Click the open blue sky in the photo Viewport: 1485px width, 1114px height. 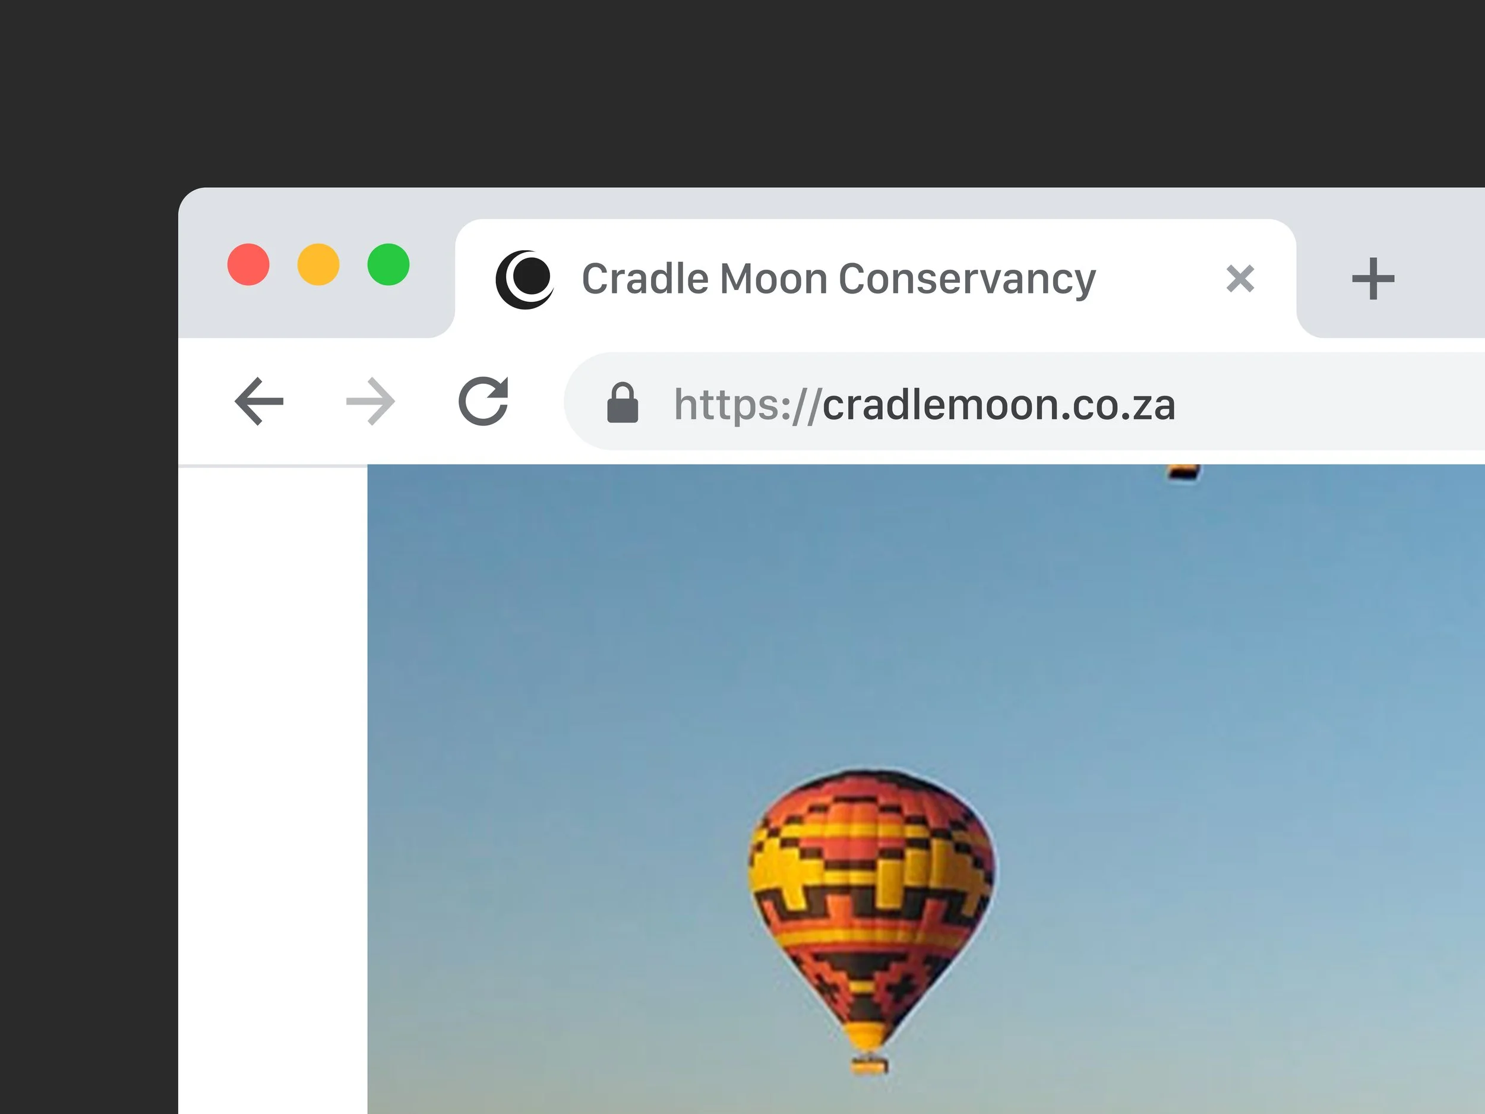pyautogui.click(x=604, y=638)
